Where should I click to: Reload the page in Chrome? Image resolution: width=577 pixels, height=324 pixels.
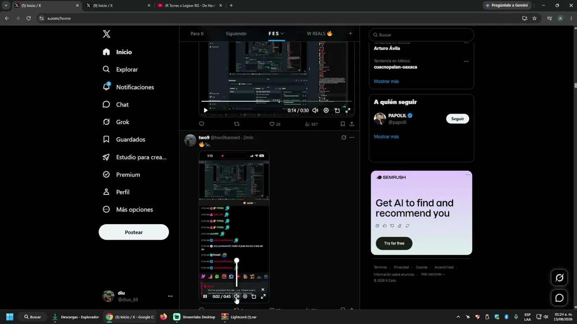pos(28,18)
